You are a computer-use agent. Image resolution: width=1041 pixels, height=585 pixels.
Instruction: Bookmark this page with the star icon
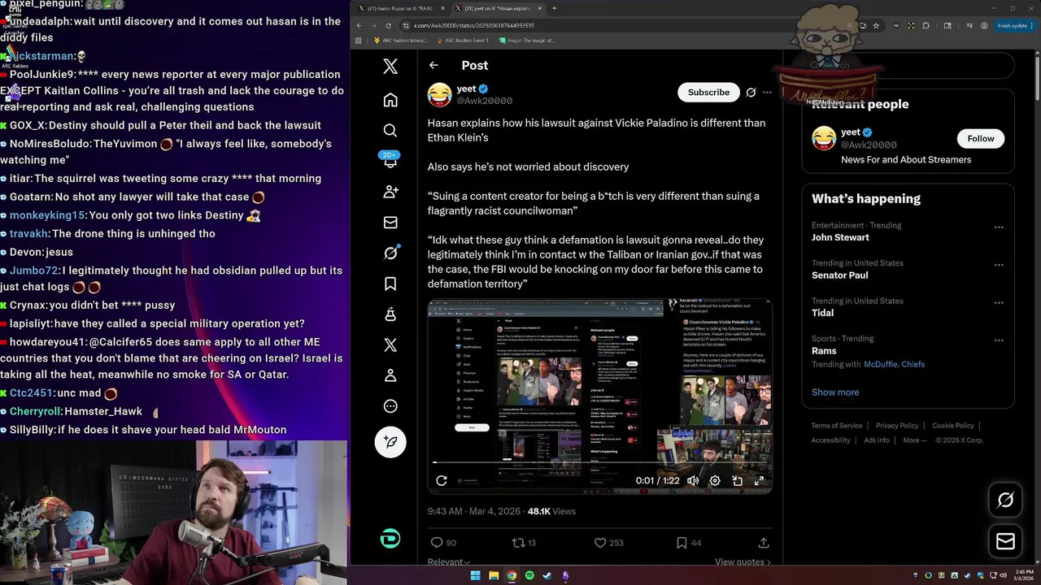click(876, 25)
